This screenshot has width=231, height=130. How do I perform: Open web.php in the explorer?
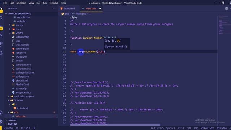click(22, 21)
